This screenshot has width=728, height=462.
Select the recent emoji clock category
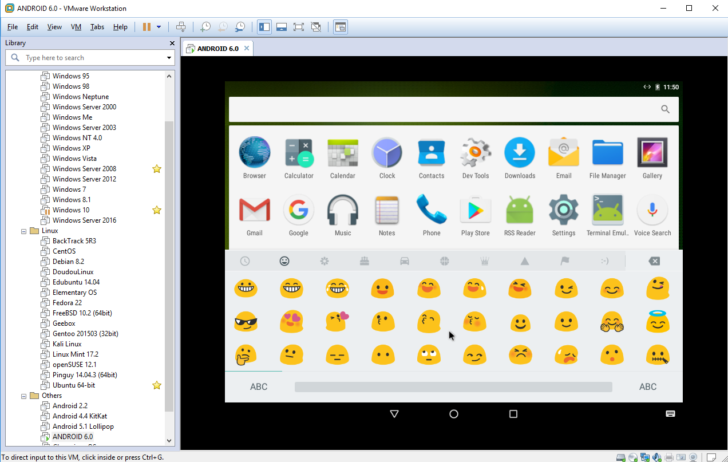(245, 261)
